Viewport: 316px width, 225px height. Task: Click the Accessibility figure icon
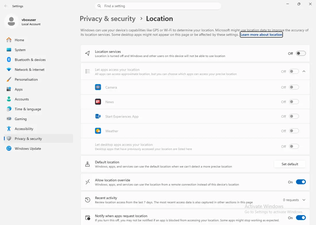(x=9, y=129)
